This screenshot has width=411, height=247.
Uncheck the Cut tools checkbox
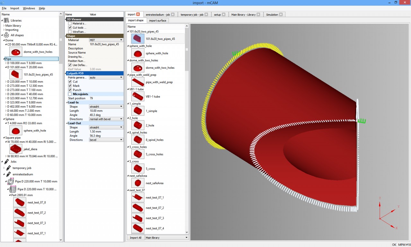pyautogui.click(x=70, y=28)
